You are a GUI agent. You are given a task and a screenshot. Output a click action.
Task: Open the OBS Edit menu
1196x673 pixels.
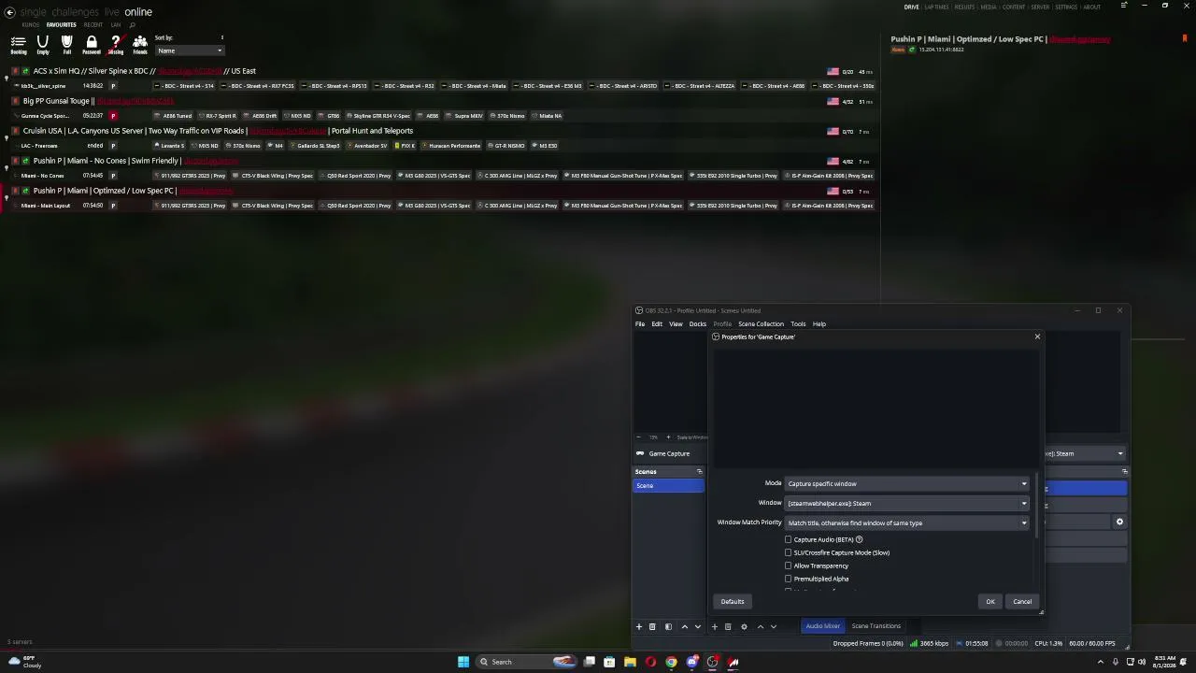click(657, 324)
